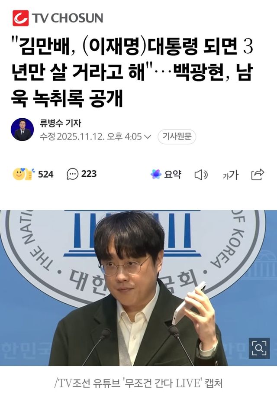Open comments via speech bubble icon
This screenshot has width=277, height=396.
(x=72, y=174)
